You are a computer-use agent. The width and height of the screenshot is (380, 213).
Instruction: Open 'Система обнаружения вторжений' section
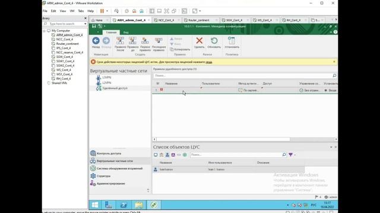pyautogui.click(x=119, y=169)
